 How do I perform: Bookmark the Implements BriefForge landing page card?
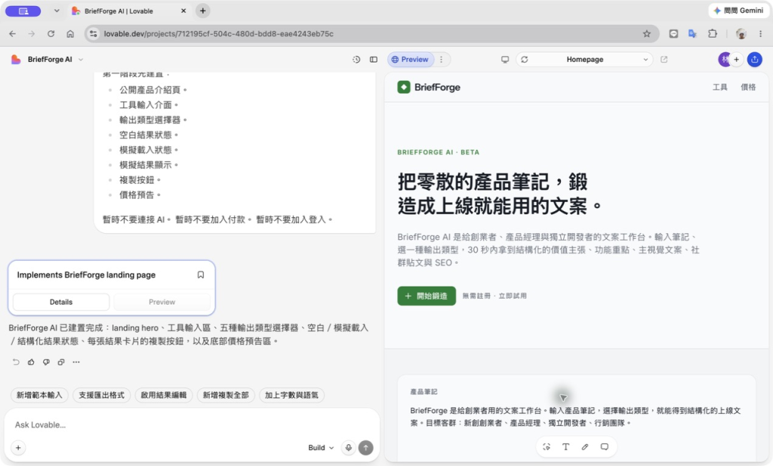tap(201, 275)
